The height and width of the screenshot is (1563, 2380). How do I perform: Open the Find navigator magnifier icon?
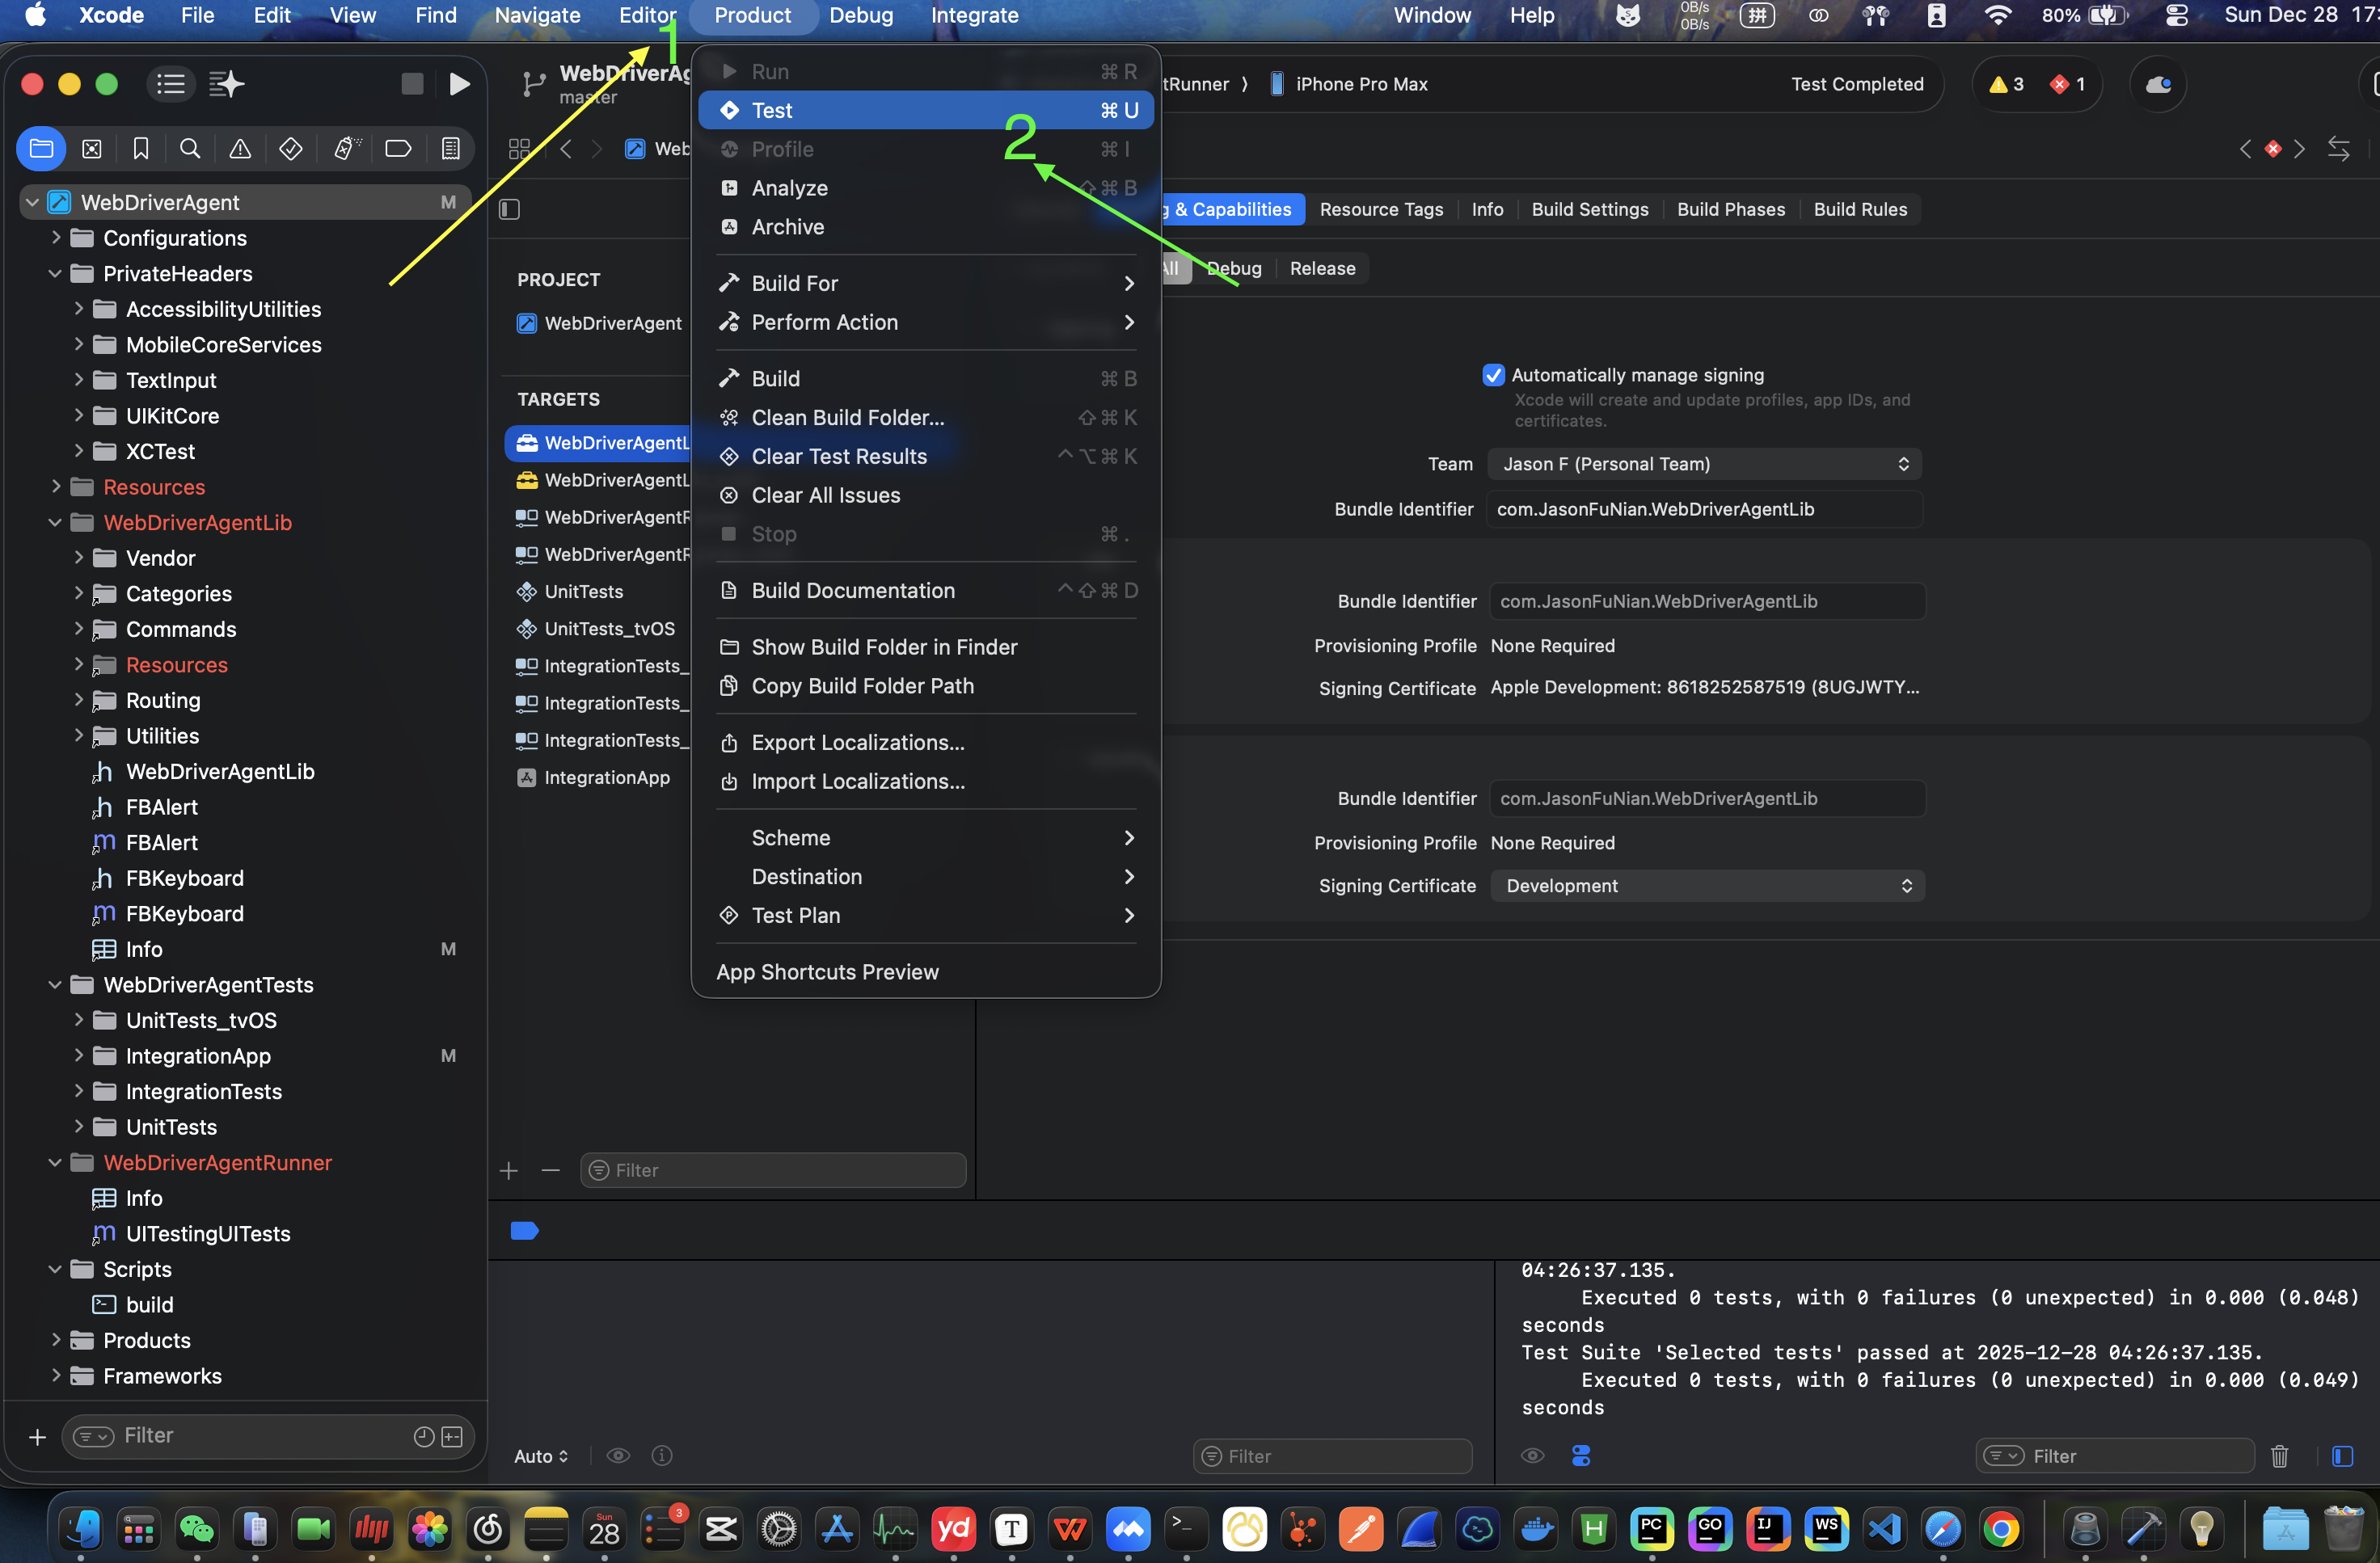tap(190, 149)
